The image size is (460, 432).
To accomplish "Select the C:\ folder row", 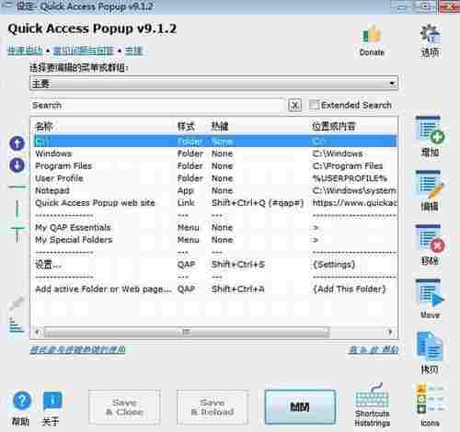I will tap(215, 142).
